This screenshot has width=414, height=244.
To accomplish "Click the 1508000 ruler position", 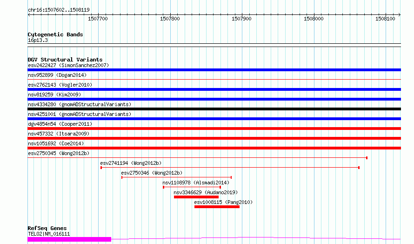I will pos(314,19).
